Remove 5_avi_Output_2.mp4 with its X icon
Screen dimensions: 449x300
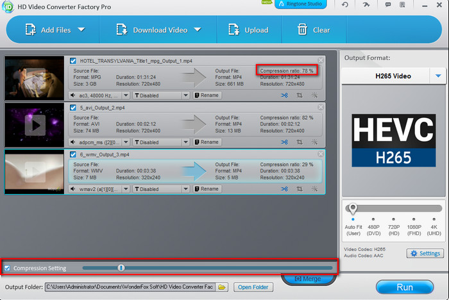(x=321, y=107)
